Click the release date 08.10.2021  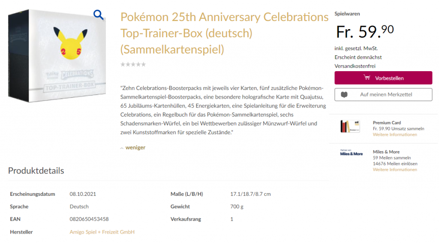pyautogui.click(x=83, y=194)
